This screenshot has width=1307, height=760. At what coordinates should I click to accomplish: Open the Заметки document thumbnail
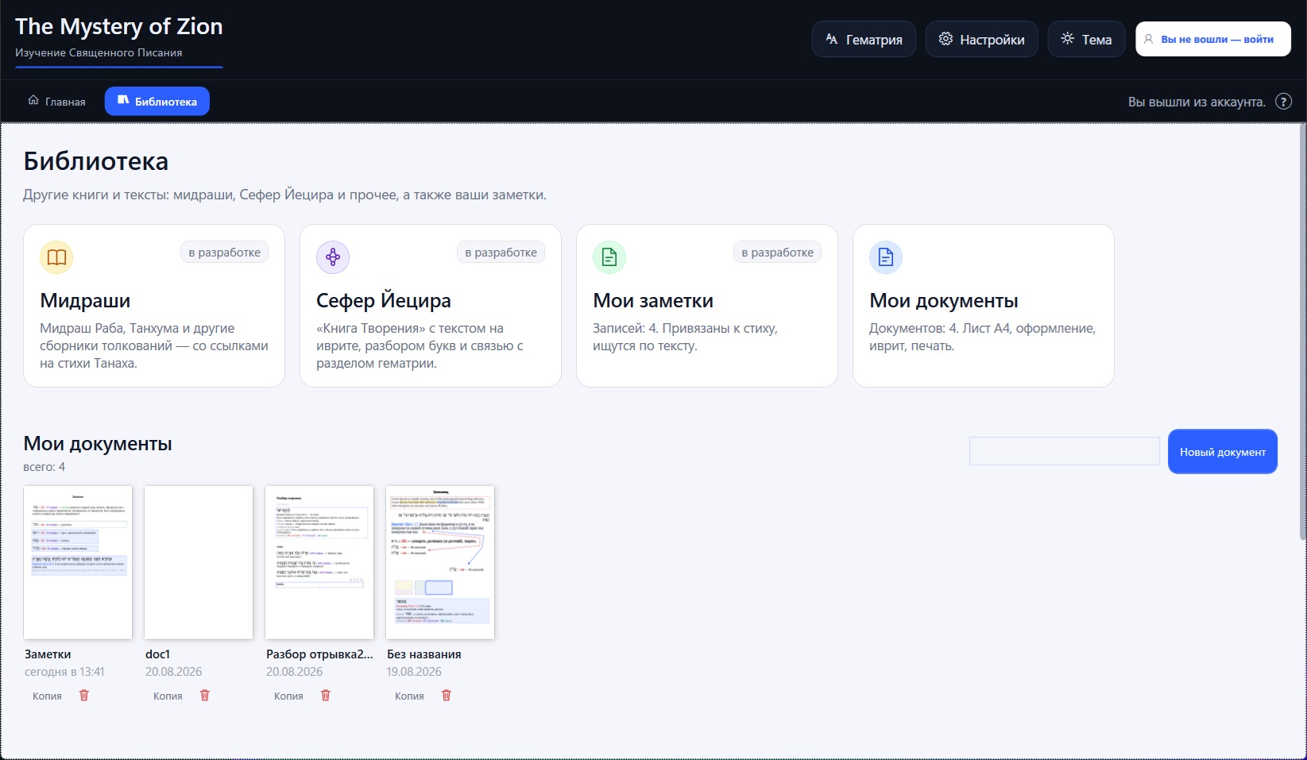pyautogui.click(x=78, y=562)
